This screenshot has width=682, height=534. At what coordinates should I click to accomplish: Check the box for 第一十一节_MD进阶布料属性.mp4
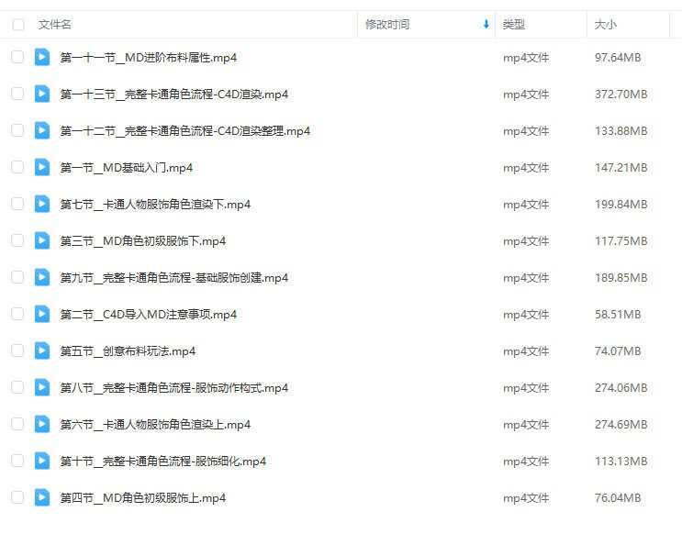click(x=17, y=57)
